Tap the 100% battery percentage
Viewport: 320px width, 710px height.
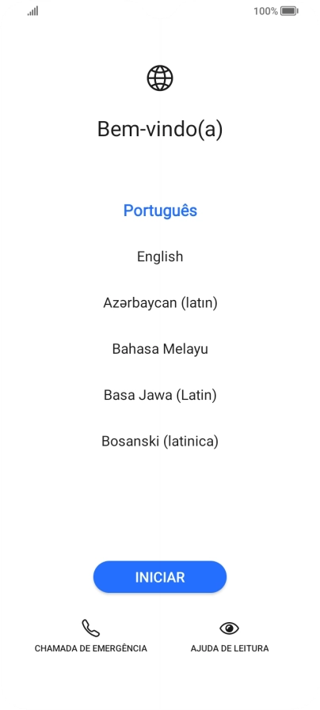(x=265, y=11)
